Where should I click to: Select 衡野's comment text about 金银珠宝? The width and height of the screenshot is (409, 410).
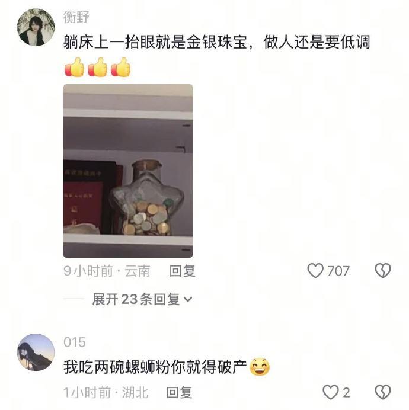point(217,42)
